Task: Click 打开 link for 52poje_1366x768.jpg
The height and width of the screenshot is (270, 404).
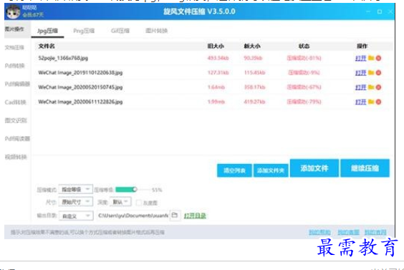Action: pyautogui.click(x=360, y=58)
